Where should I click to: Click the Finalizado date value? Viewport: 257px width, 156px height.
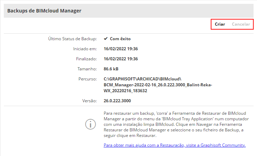tap(121, 59)
